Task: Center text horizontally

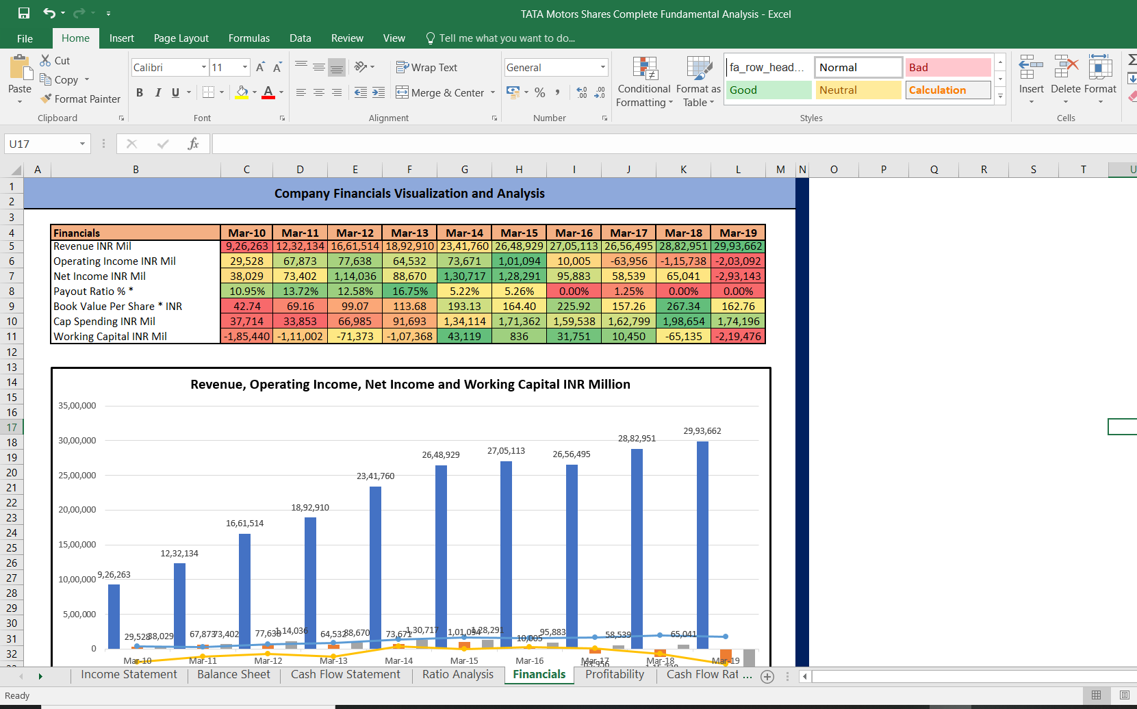Action: 319,92
